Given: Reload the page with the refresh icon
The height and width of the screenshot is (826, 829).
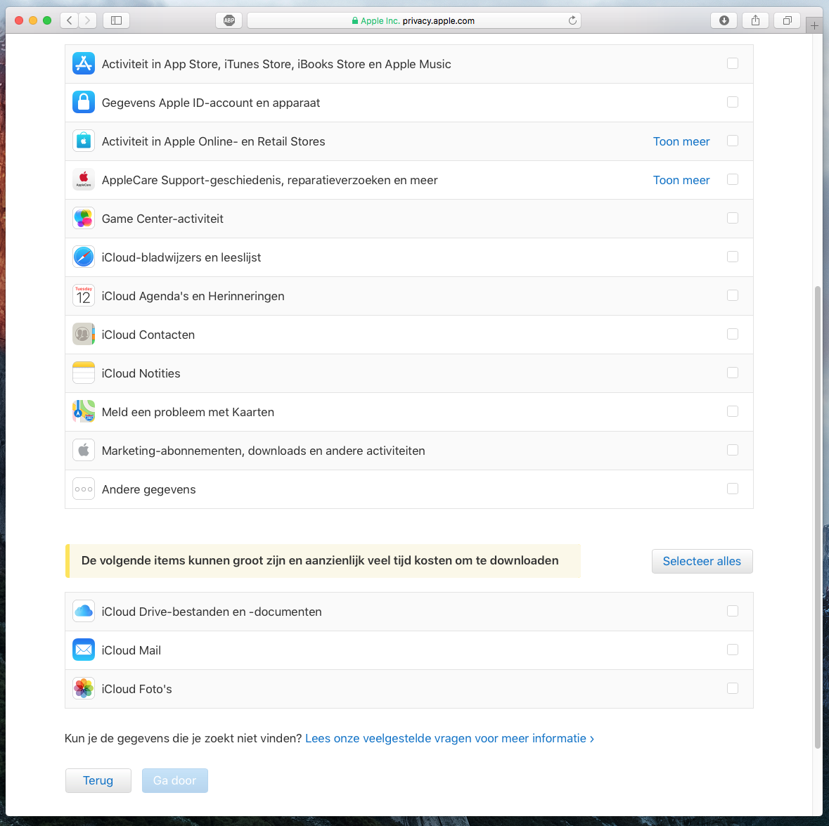Looking at the screenshot, I should pos(572,20).
